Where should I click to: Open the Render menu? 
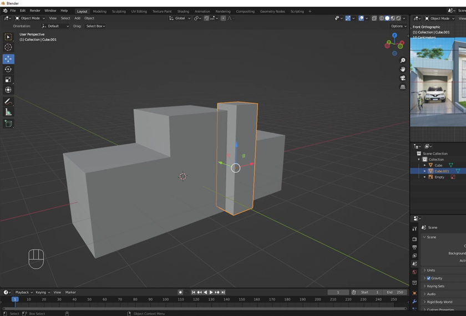(x=35, y=11)
